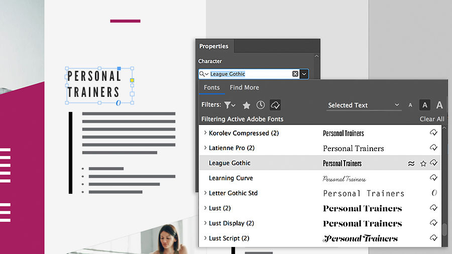
Task: Click Learning Curve cloud activation icon
Action: (x=433, y=178)
